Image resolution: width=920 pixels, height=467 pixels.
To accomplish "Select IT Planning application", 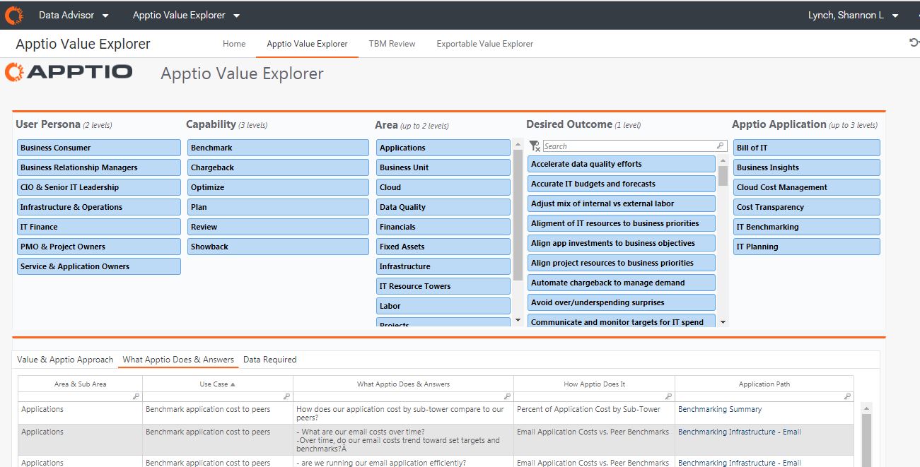I will 807,247.
